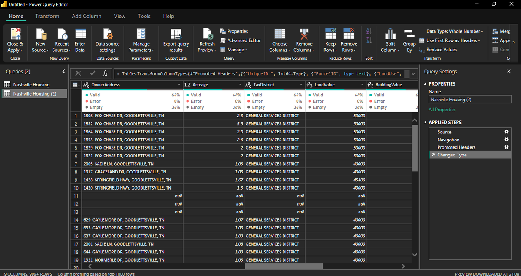Click the Keep Rows icon
This screenshot has width=521, height=276.
point(330,33)
